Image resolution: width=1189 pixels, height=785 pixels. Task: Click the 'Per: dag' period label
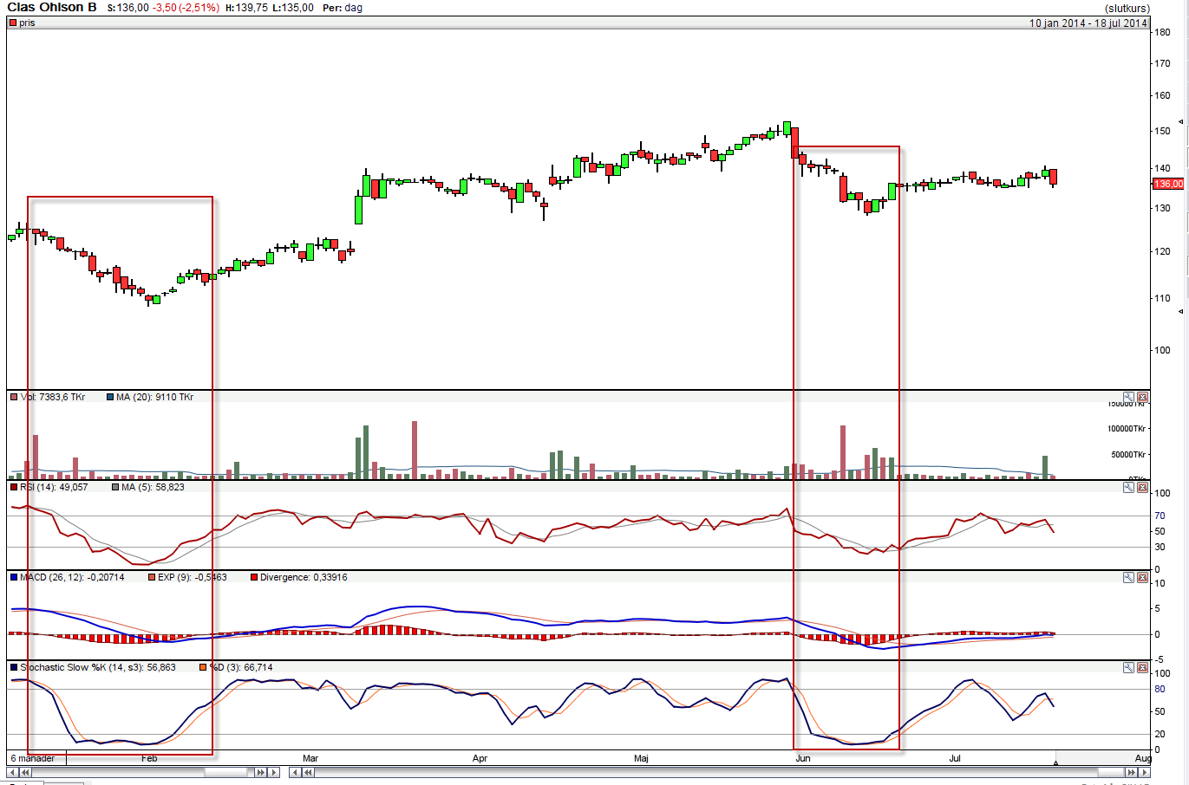tap(343, 8)
